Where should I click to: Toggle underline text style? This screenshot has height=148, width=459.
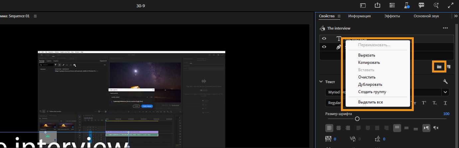pyautogui.click(x=445, y=103)
